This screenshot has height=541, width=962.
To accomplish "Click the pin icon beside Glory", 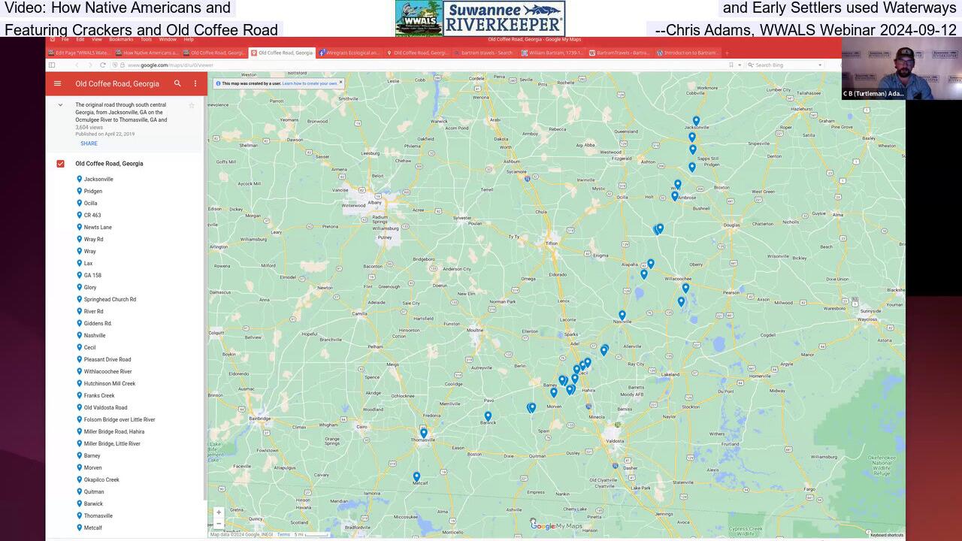I will [79, 287].
